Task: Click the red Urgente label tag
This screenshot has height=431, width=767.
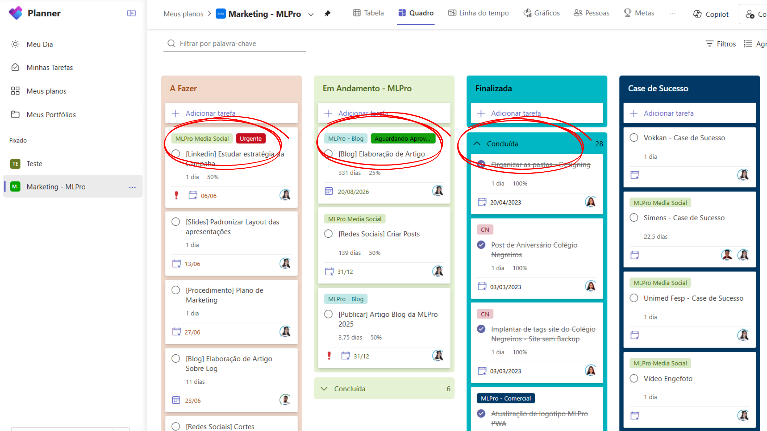Action: (251, 139)
